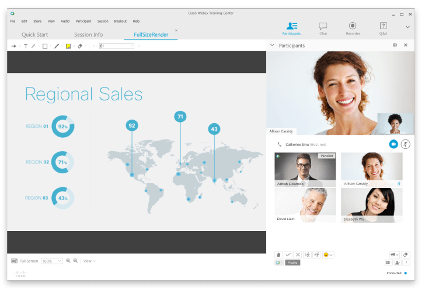The width and height of the screenshot is (425, 290).
Task: Open arrow pointer tool options dropdown
Action: coord(19,46)
